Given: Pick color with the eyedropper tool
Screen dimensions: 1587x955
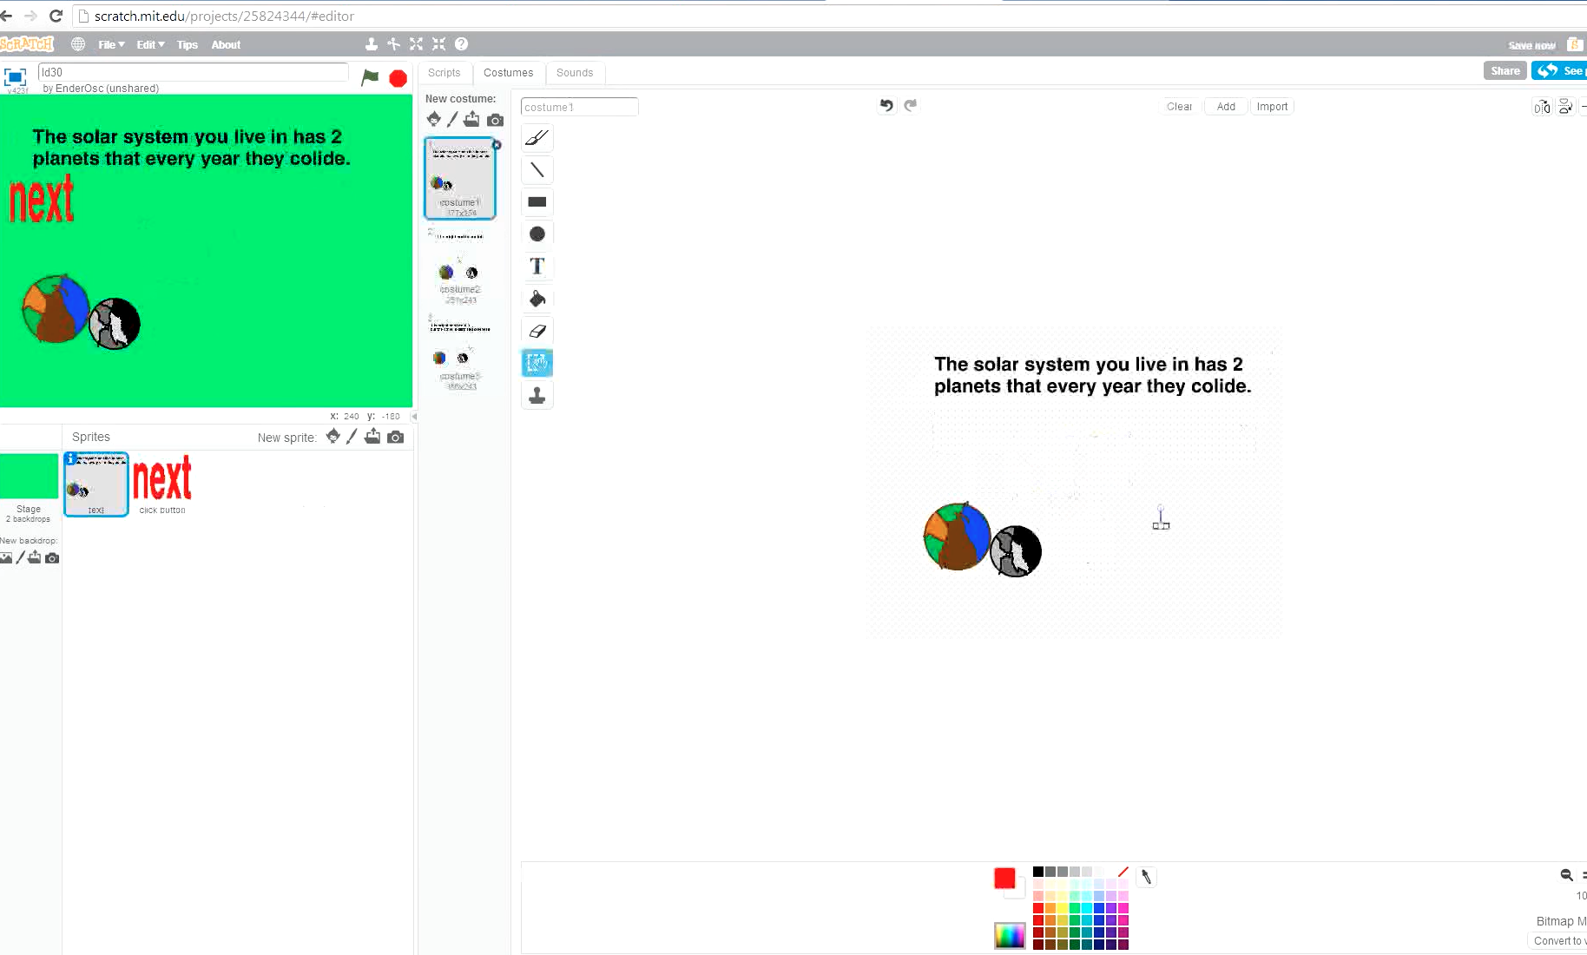Looking at the screenshot, I should (1146, 877).
